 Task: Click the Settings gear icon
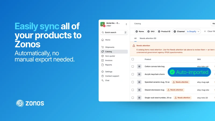pyautogui.click(x=103, y=72)
